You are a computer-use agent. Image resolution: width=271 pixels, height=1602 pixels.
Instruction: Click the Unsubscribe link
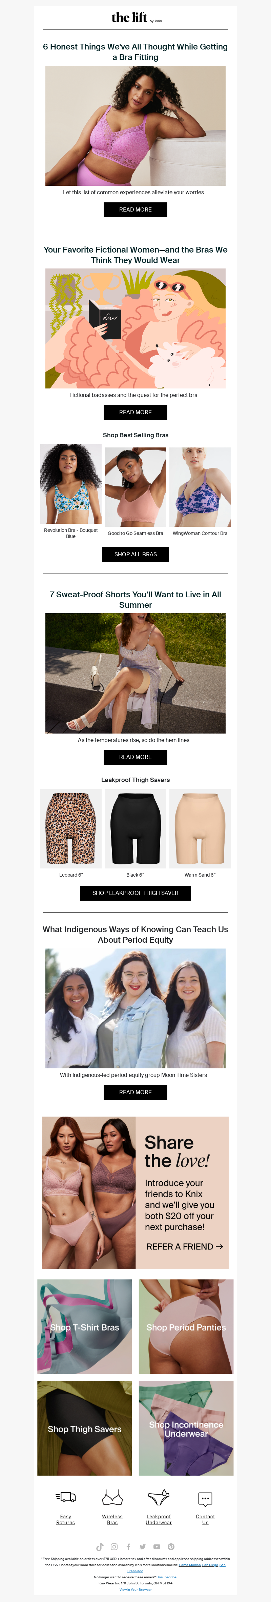pos(167,1577)
